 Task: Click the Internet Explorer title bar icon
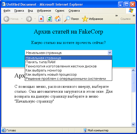click(x=4, y=4)
